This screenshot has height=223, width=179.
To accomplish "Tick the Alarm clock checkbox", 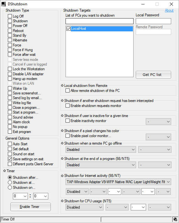I will [x=10, y=122].
